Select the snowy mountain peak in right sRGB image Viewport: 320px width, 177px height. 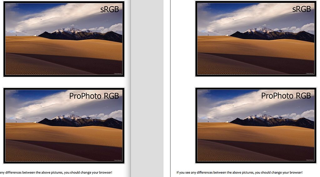click(x=260, y=30)
